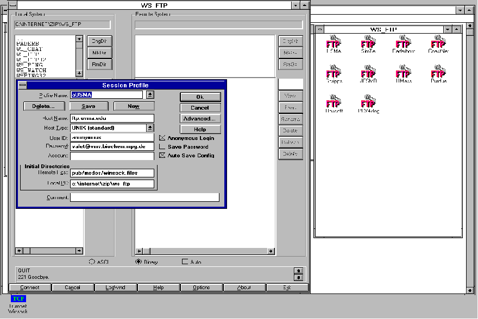The image size is (478, 319).
Task: Click the Remote Host initial directory field
Action: tap(112, 173)
